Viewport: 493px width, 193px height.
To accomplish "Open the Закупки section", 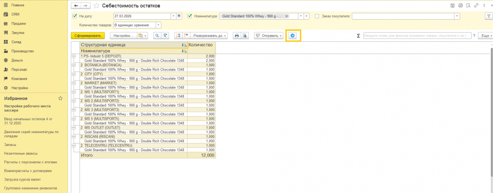I will point(18,33).
